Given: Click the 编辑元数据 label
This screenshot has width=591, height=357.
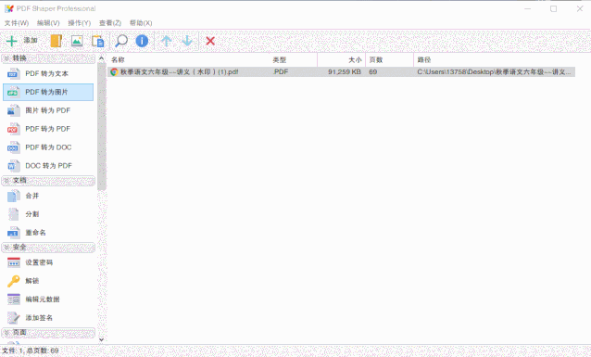Looking at the screenshot, I should click(43, 300).
